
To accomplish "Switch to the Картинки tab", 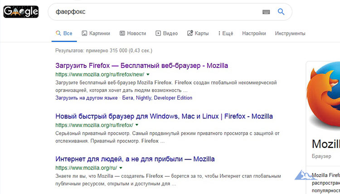I will coord(96,33).
